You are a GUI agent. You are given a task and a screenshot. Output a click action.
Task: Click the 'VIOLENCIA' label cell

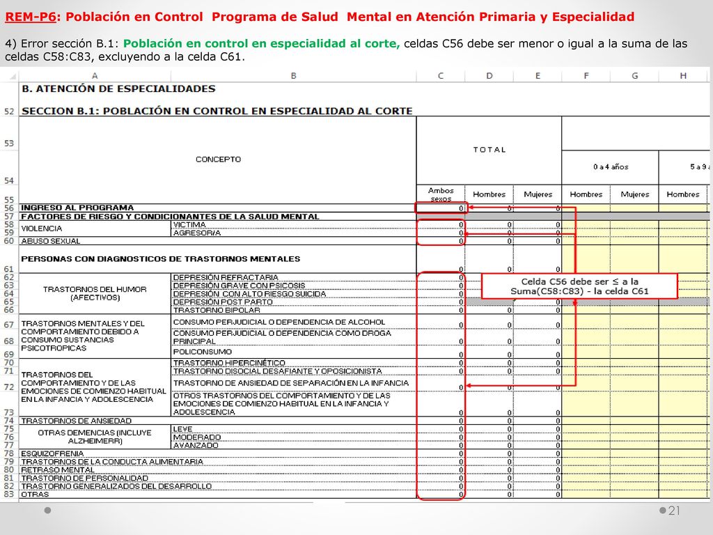pos(95,228)
